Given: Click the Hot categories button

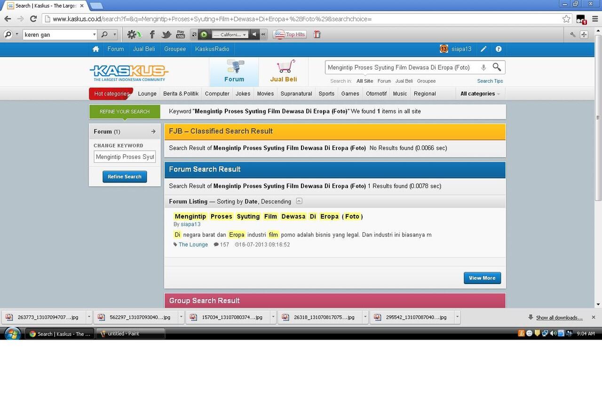Looking at the screenshot, I should (111, 94).
